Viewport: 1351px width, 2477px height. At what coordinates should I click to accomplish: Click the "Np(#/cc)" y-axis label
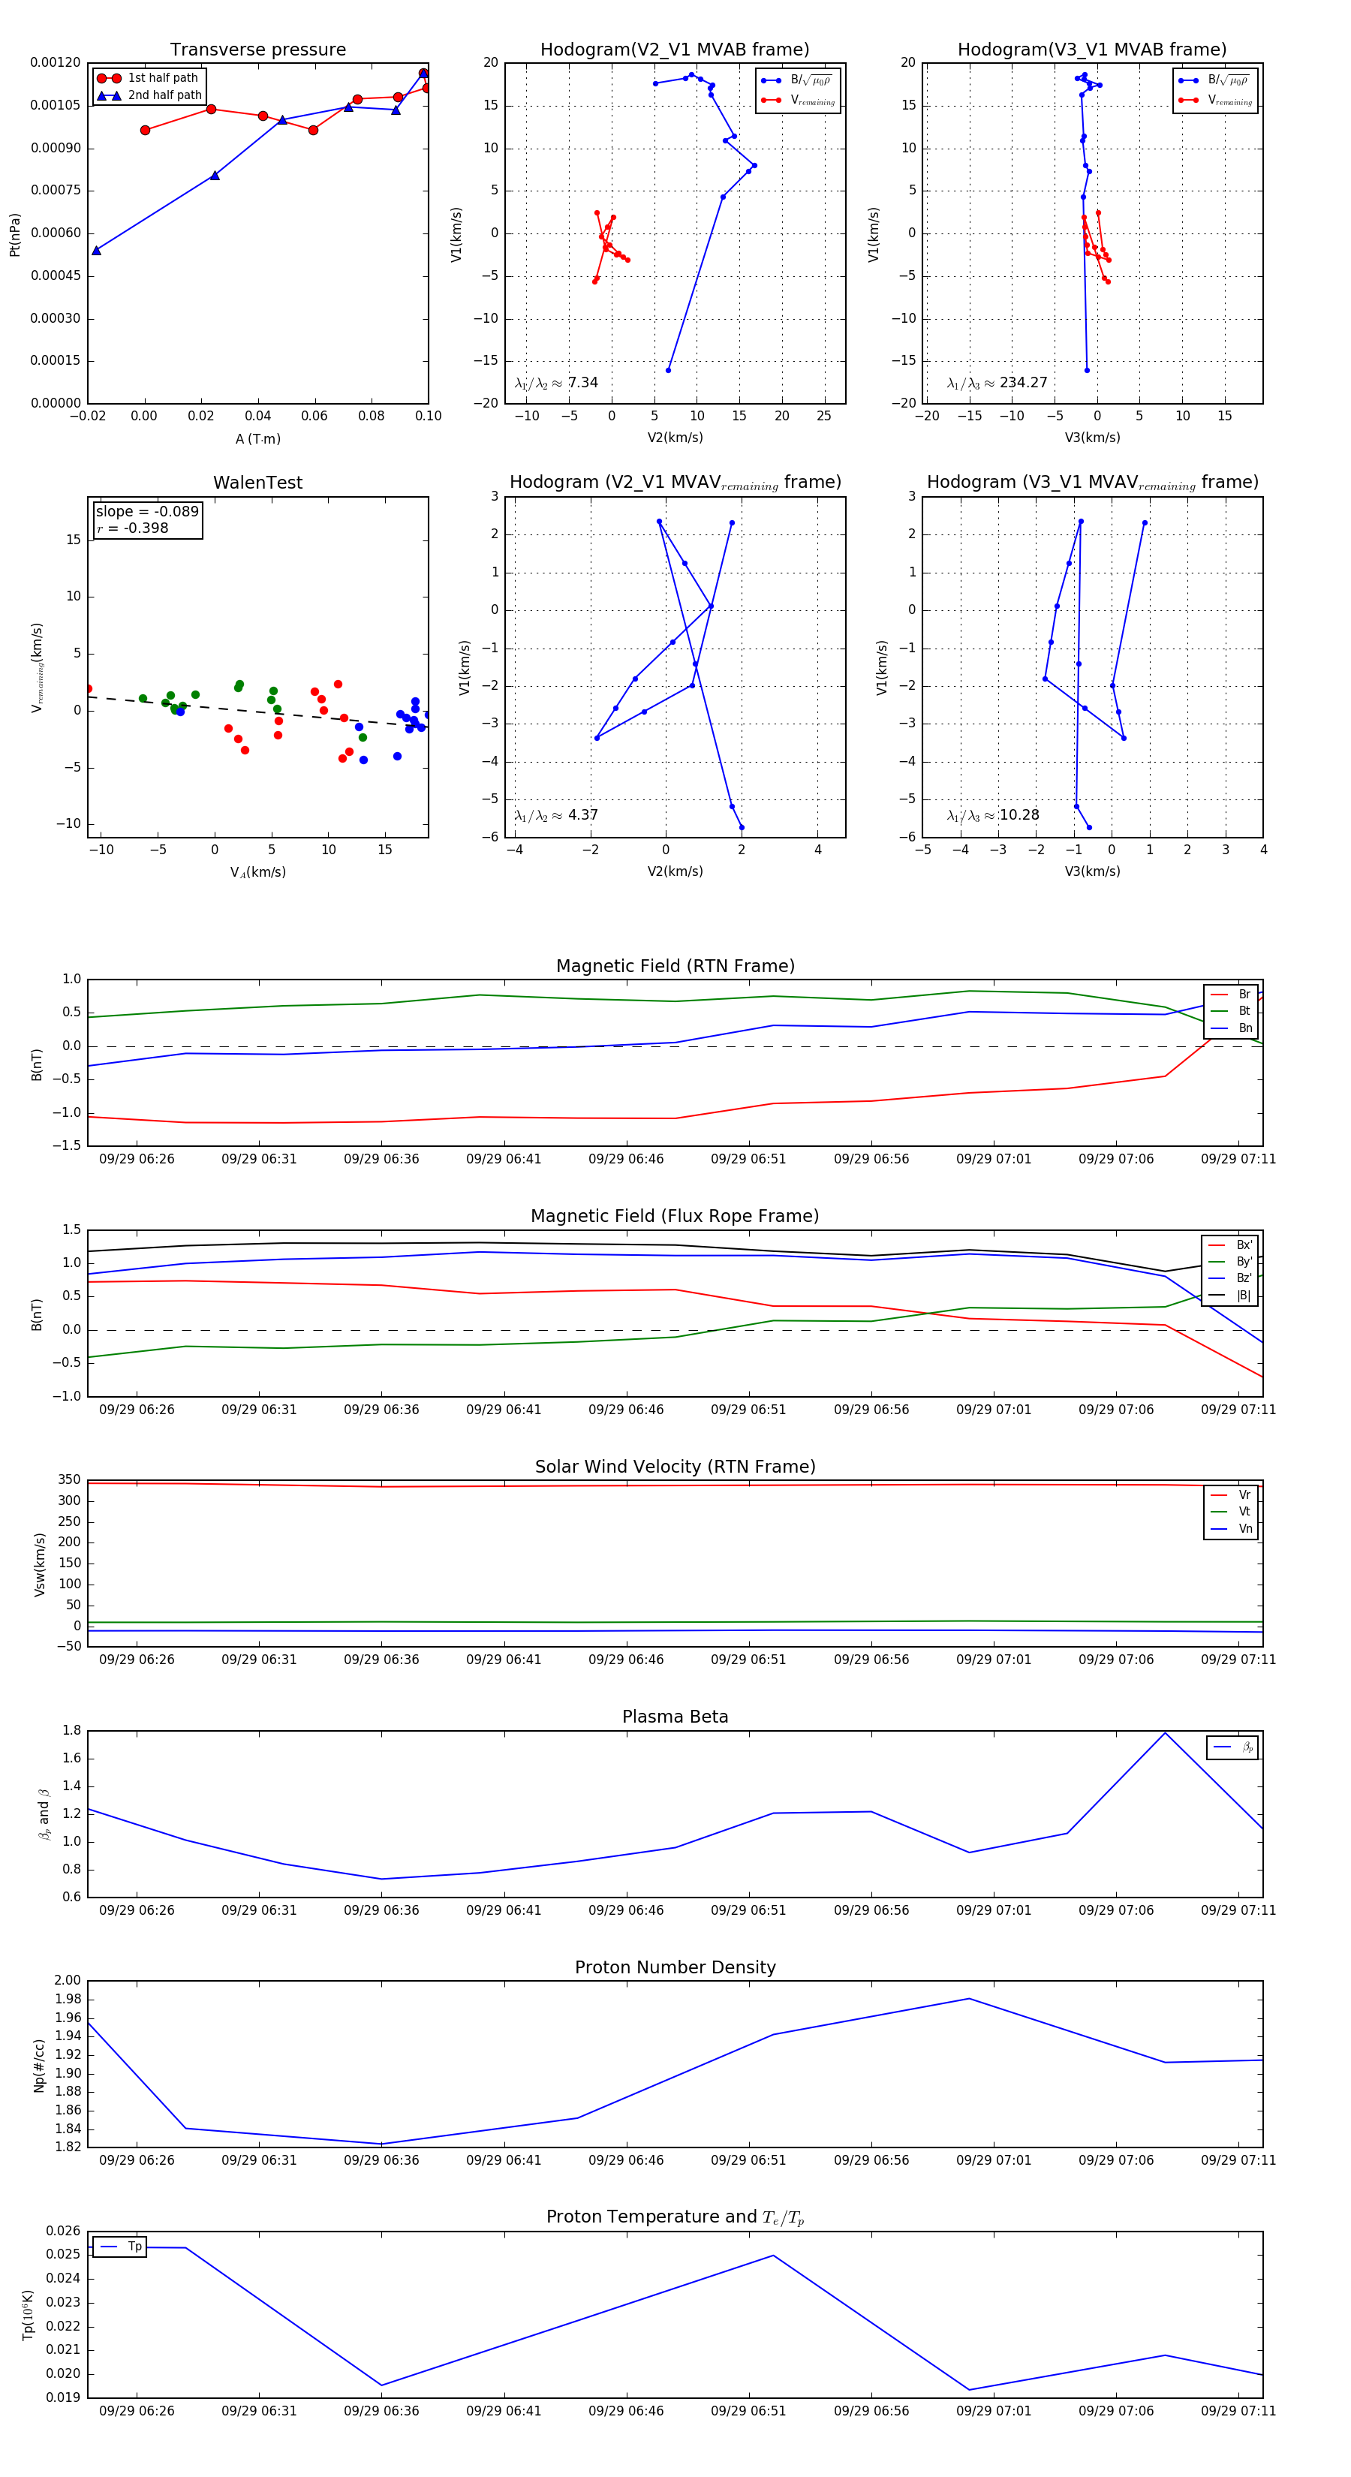tap(40, 2064)
